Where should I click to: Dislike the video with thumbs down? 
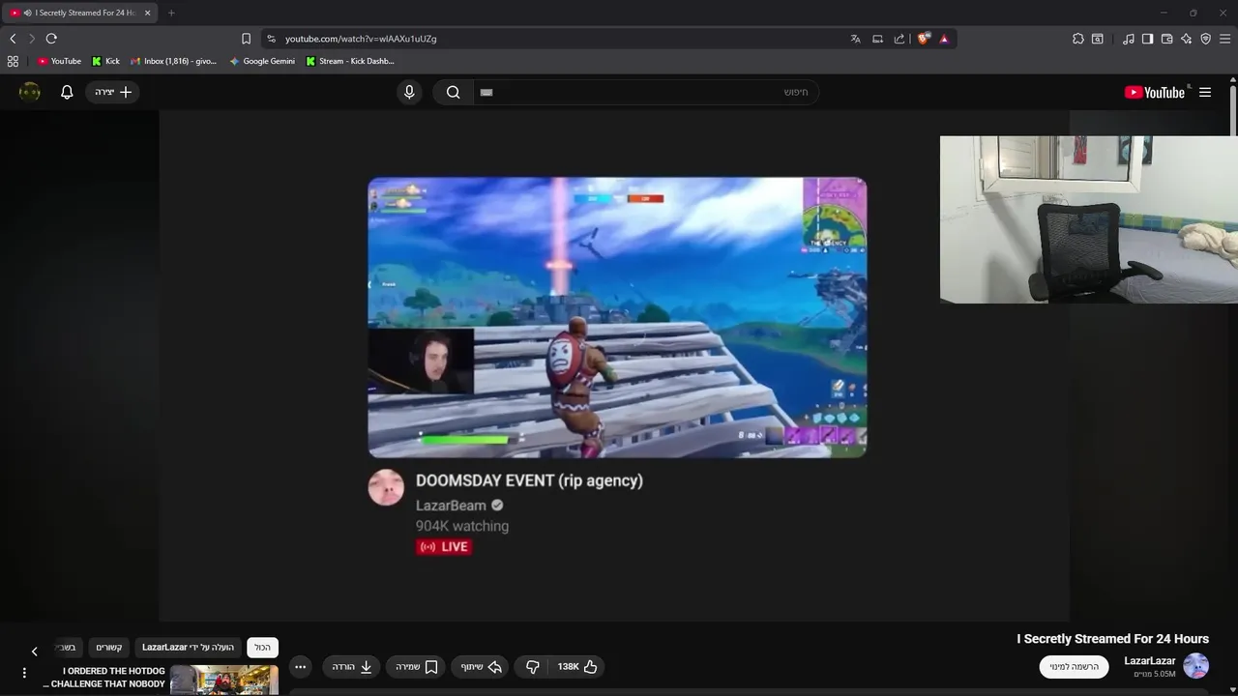[532, 667]
